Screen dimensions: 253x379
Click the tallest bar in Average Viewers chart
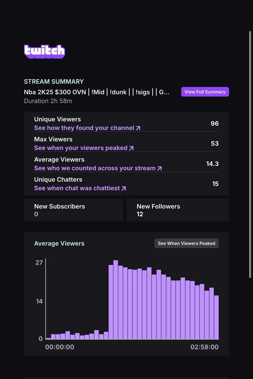click(116, 300)
